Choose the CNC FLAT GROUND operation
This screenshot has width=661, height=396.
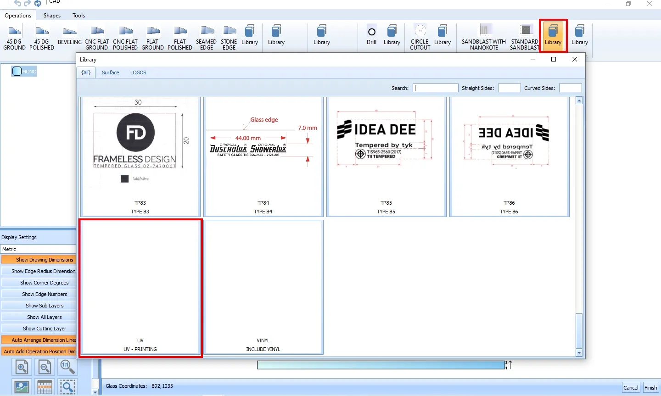97,38
